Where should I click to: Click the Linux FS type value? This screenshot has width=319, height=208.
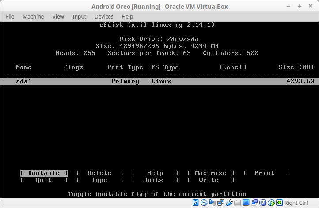coord(161,82)
